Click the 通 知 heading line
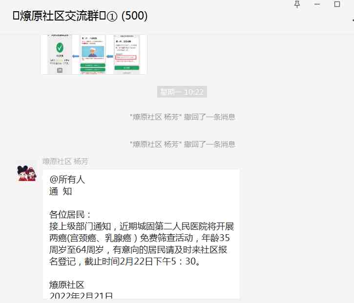Viewport: 354px width, 303px height. [x=61, y=191]
